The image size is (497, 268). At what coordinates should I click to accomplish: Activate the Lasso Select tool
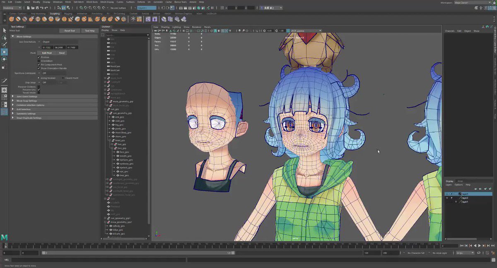[x=4, y=38]
